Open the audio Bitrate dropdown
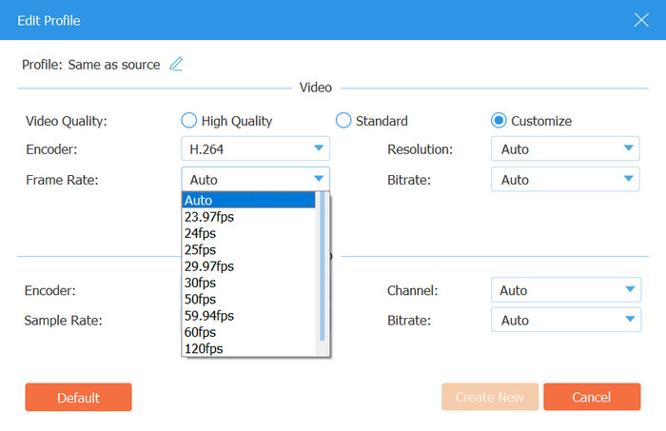 point(566,320)
